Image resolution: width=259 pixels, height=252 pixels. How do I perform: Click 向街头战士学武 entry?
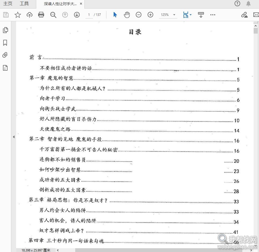[x=140, y=109]
